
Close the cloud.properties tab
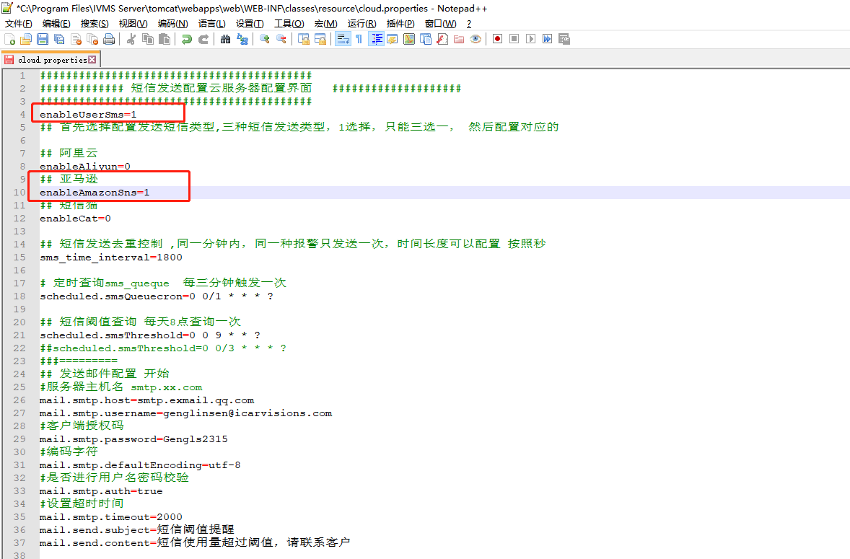pyautogui.click(x=92, y=60)
